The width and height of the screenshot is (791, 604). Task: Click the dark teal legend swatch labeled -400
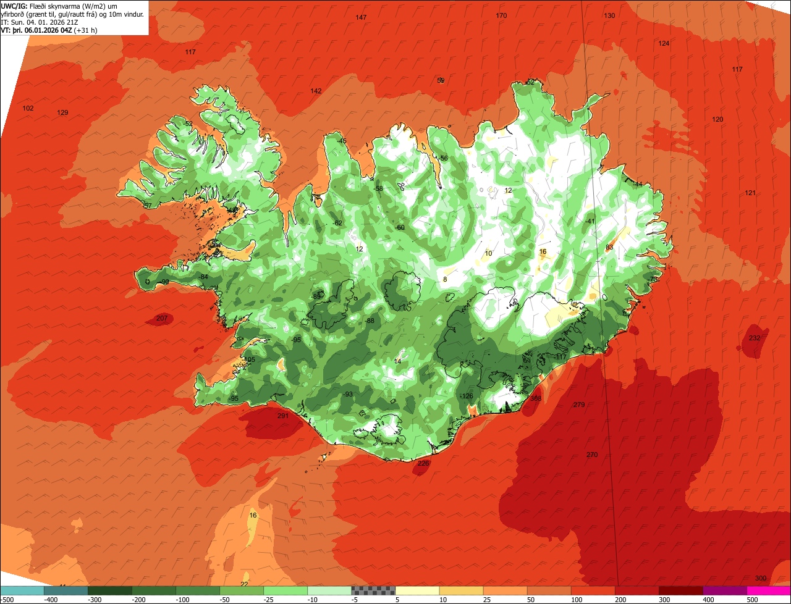tap(66, 590)
